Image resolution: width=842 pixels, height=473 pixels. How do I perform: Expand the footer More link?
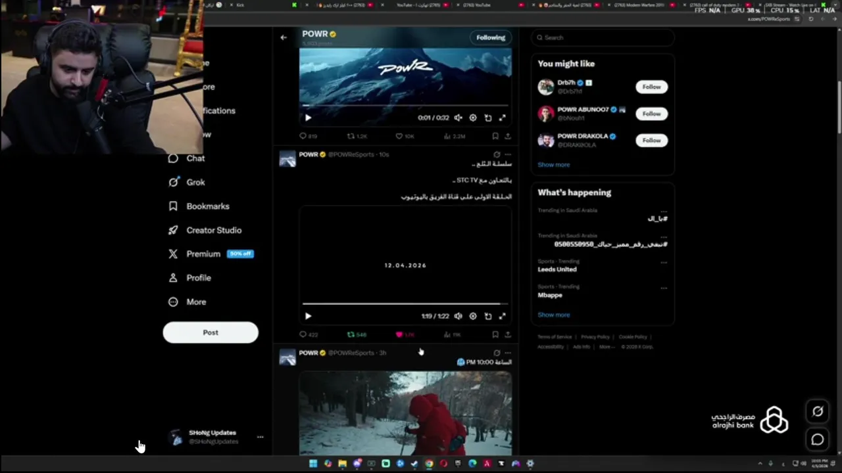[x=606, y=347]
